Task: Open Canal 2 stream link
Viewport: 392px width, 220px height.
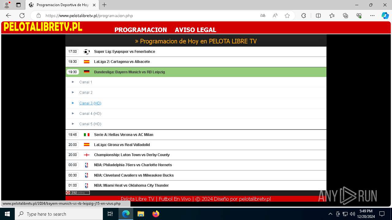Action: tap(86, 93)
